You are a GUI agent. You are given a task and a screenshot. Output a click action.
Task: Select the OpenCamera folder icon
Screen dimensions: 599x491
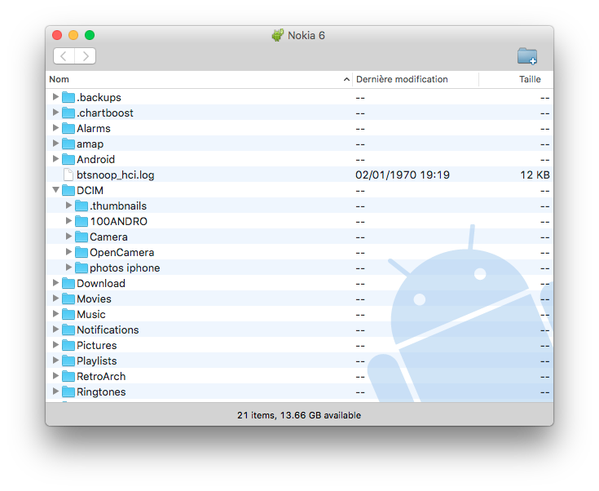[81, 252]
